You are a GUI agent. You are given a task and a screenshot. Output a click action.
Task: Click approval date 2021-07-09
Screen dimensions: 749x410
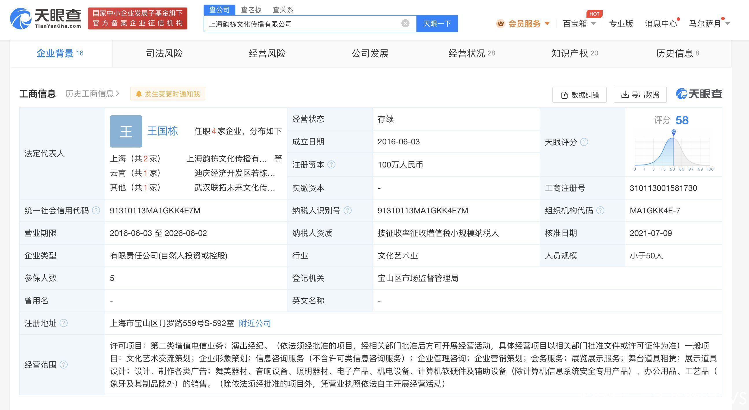(x=651, y=233)
